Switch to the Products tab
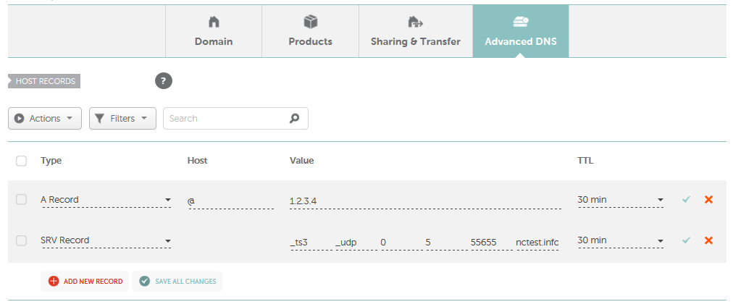Image resolution: width=733 pixels, height=307 pixels. pyautogui.click(x=311, y=31)
